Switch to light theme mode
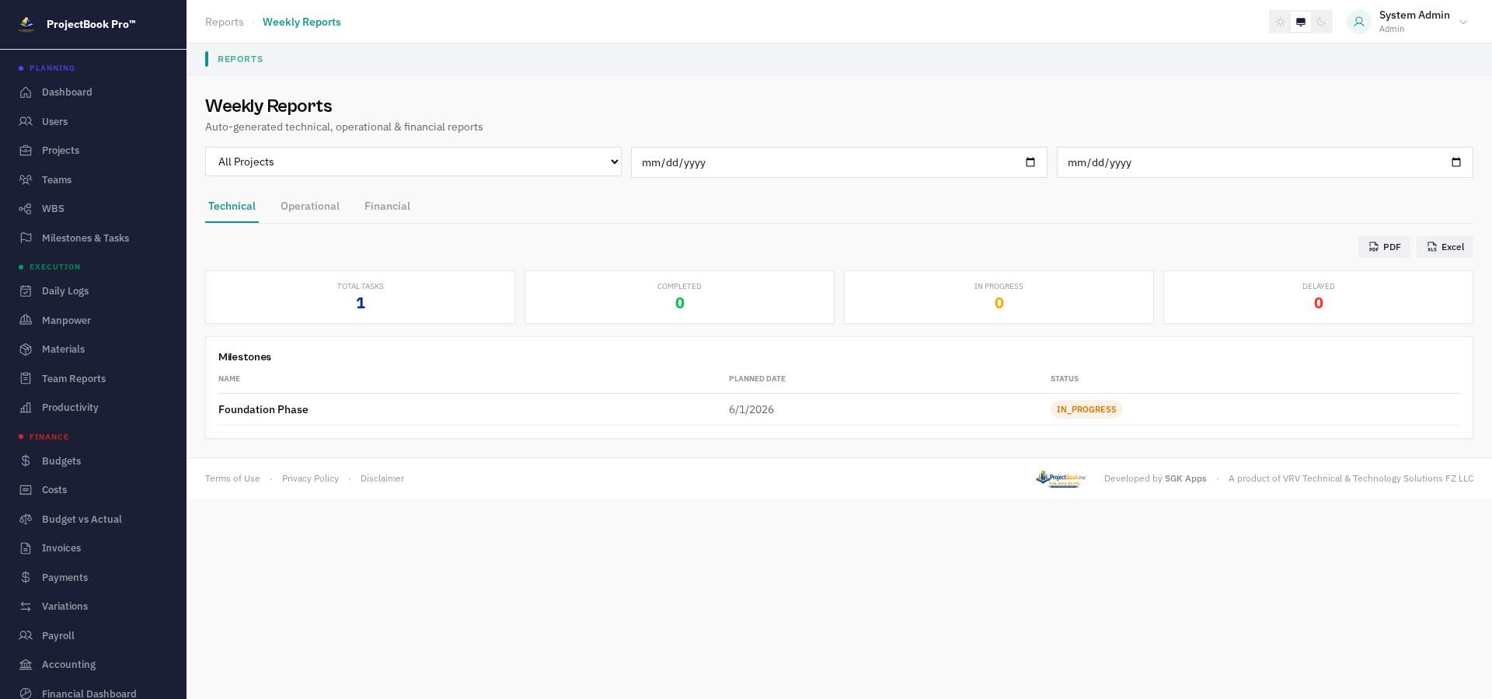1492x699 pixels. click(1281, 22)
